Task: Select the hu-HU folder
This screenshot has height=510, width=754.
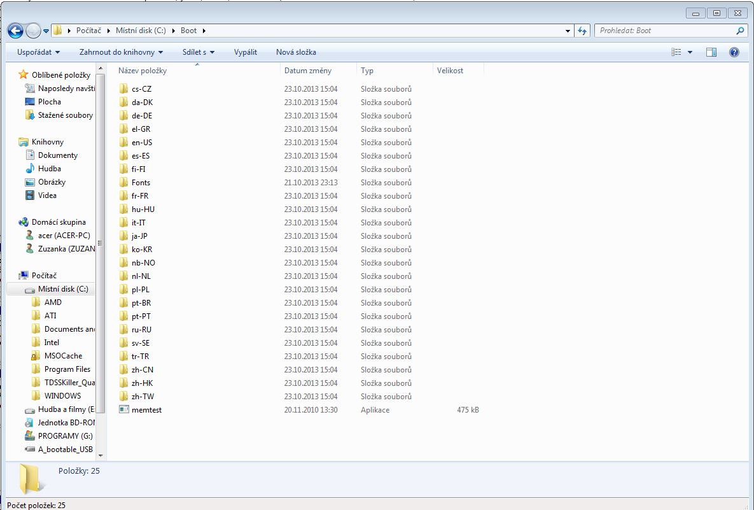Action: (x=143, y=209)
